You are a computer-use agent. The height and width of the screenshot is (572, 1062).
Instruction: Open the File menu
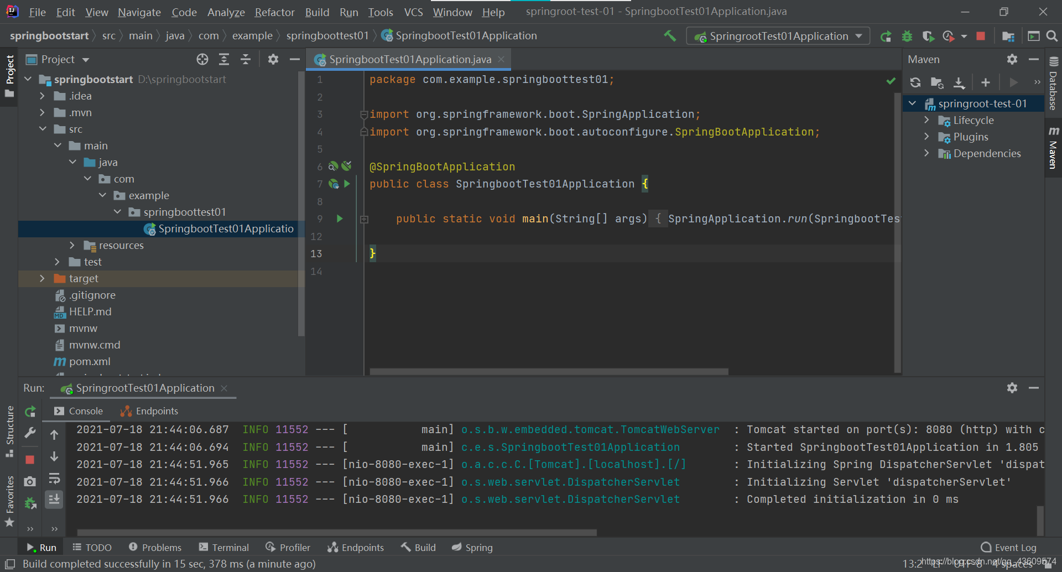coord(37,12)
